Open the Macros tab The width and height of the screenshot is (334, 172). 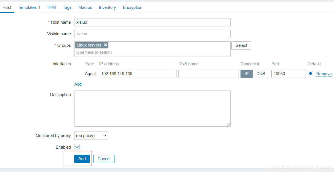[85, 7]
